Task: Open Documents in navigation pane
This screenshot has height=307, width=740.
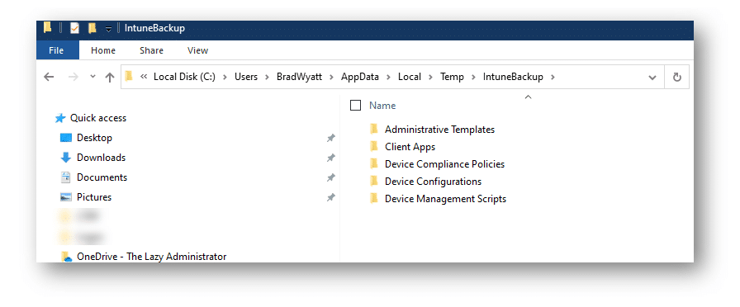Action: click(x=102, y=177)
